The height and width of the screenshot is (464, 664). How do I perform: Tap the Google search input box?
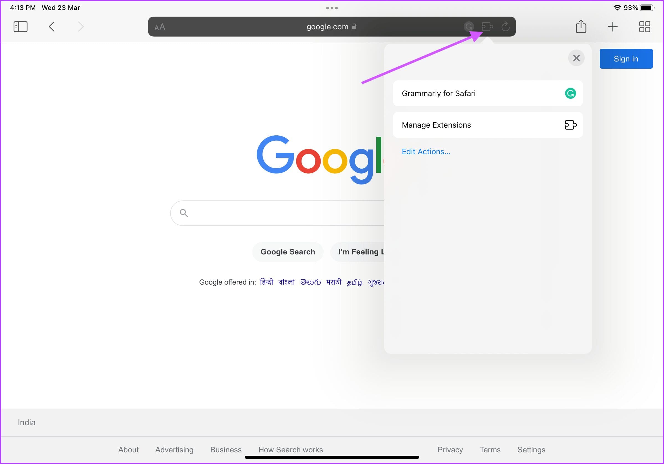click(277, 213)
